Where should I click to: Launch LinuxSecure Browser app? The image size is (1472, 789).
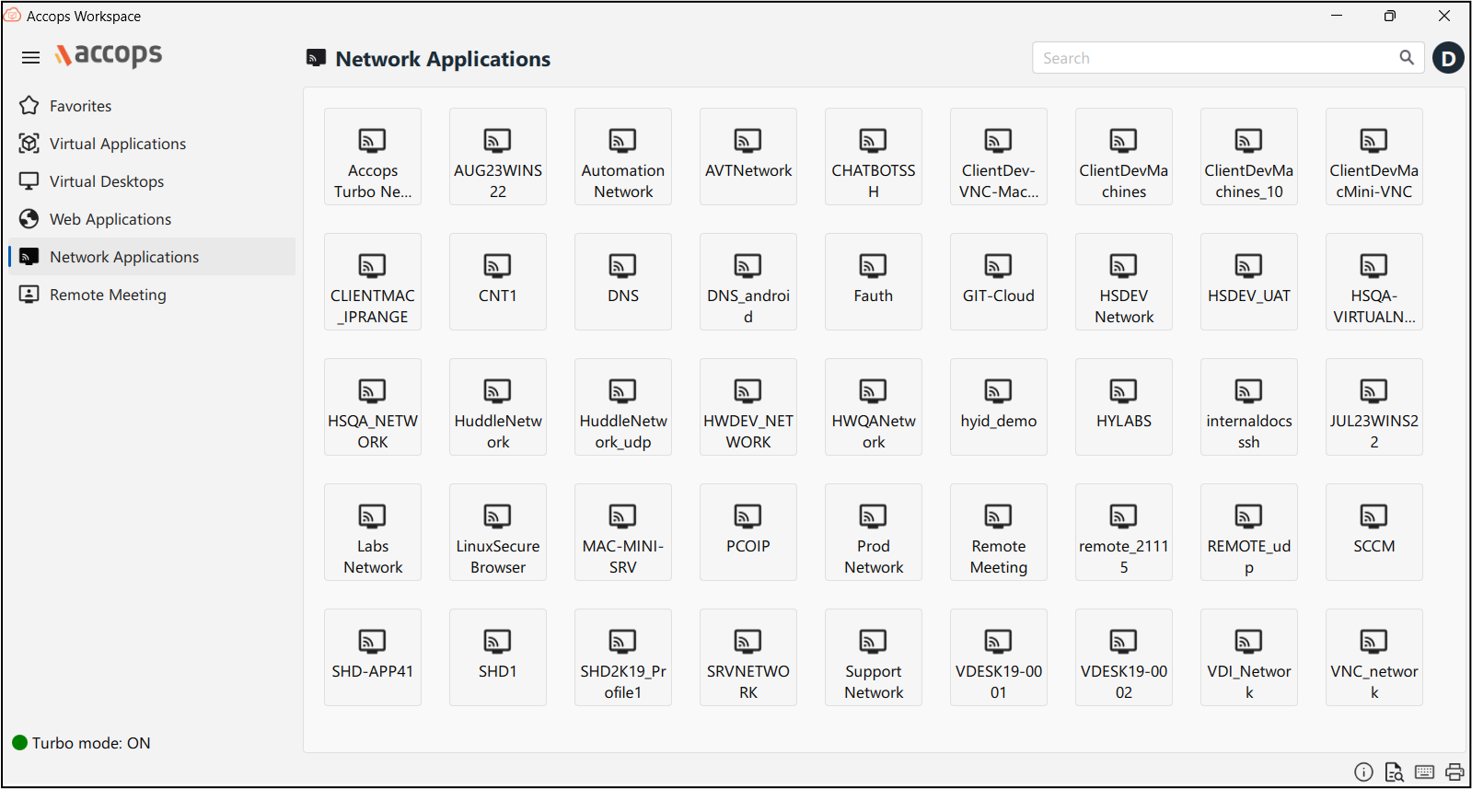[498, 532]
